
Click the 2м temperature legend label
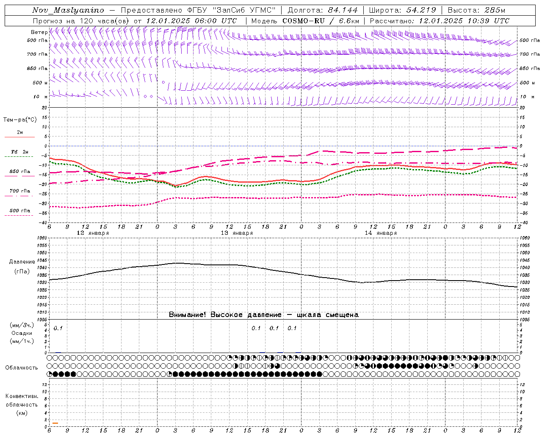click(20, 132)
